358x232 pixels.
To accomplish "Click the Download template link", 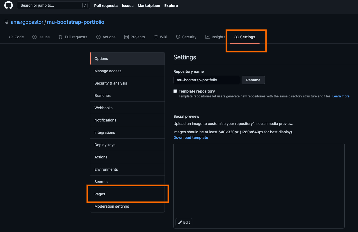I will 191,138.
